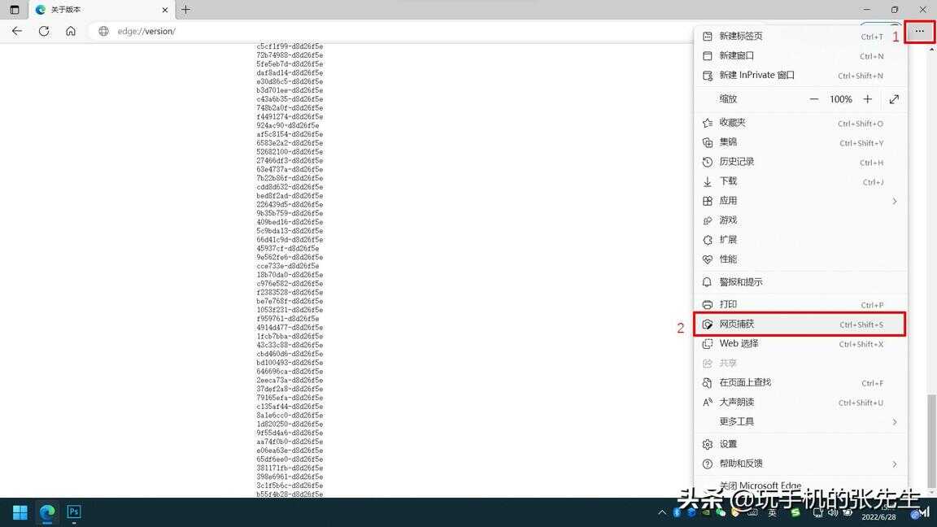This screenshot has width=937, height=527.
Task: Increase zoom with the plus button
Action: (868, 99)
